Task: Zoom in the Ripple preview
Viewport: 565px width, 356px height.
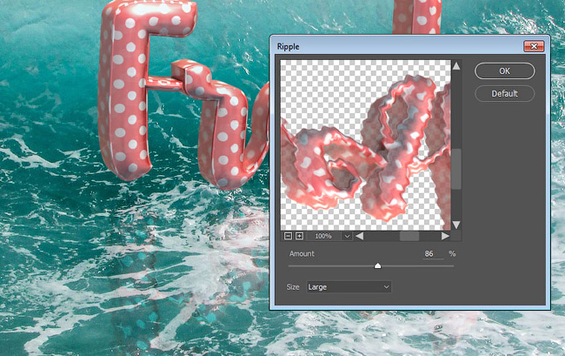Action: (x=299, y=236)
